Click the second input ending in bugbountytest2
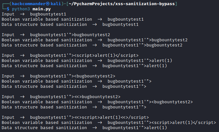The width and height of the screenshot is (219, 132). 70,35
